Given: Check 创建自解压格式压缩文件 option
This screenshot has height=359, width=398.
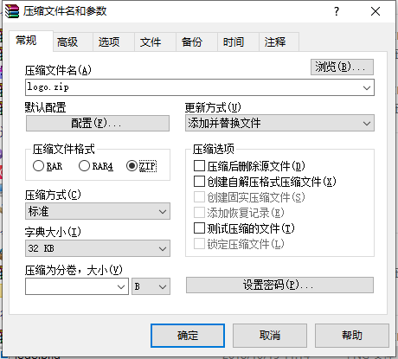Looking at the screenshot, I should click(x=199, y=182).
